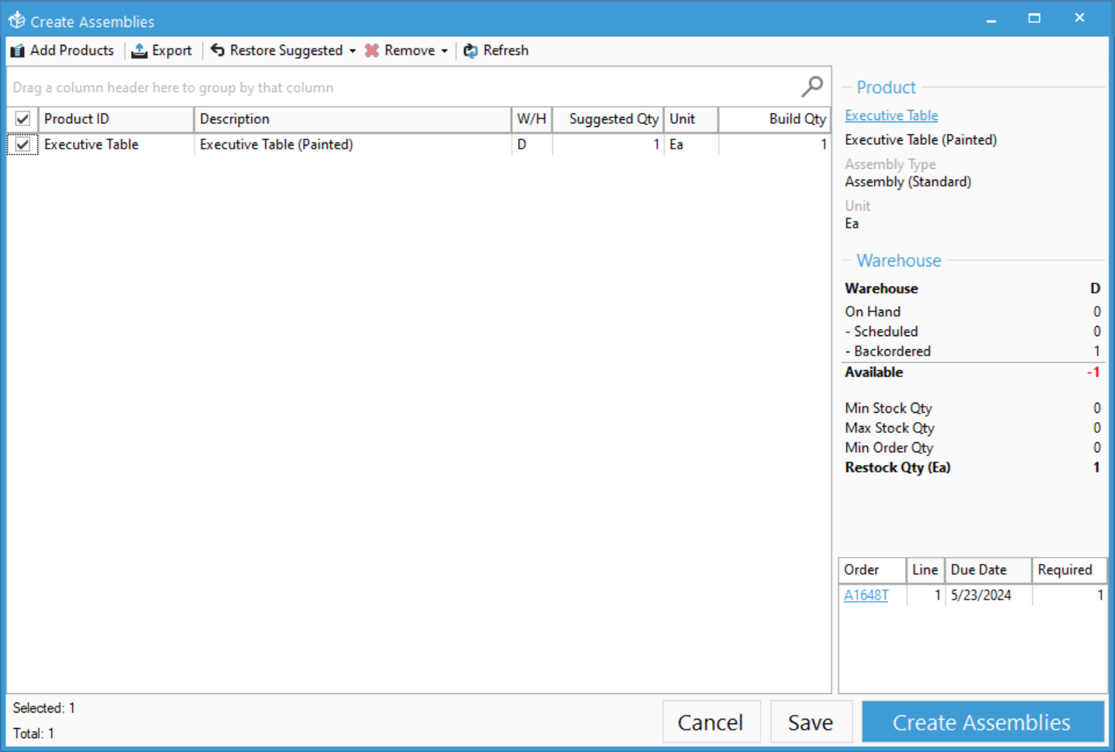Uncheck the Executive Table row checkbox
This screenshot has width=1115, height=752.
tap(22, 145)
